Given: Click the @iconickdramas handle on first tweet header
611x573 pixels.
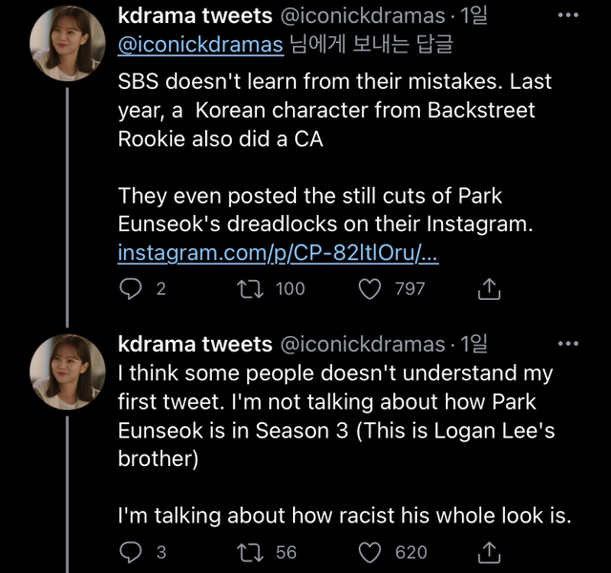Looking at the screenshot, I should click(361, 16).
